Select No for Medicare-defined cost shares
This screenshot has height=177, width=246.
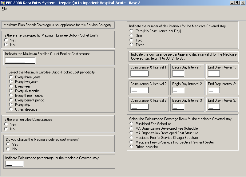click(x=8, y=149)
